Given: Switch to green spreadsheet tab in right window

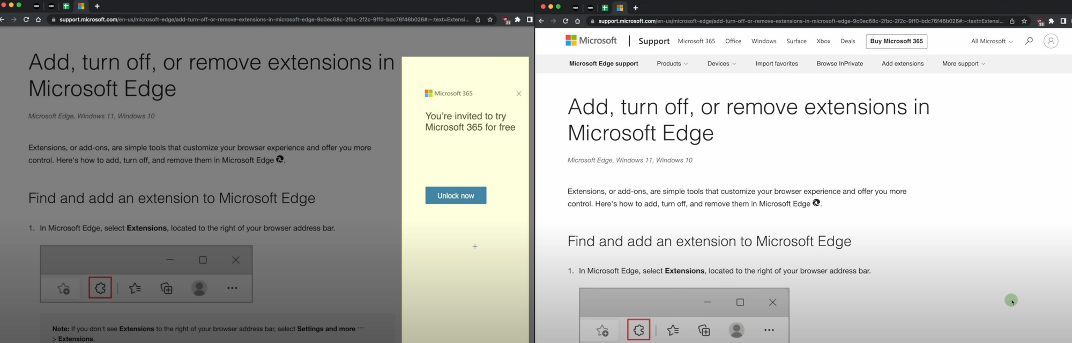Looking at the screenshot, I should click(605, 7).
